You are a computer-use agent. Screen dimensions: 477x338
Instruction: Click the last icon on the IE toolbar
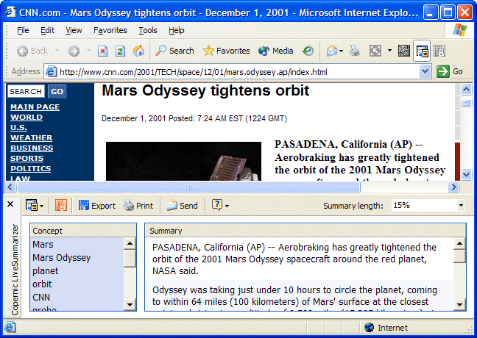click(x=439, y=51)
